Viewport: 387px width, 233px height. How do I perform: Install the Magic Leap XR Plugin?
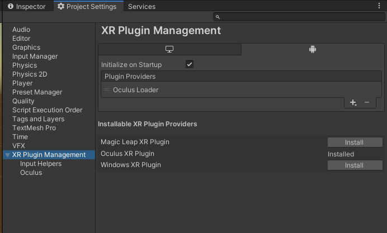coord(355,142)
